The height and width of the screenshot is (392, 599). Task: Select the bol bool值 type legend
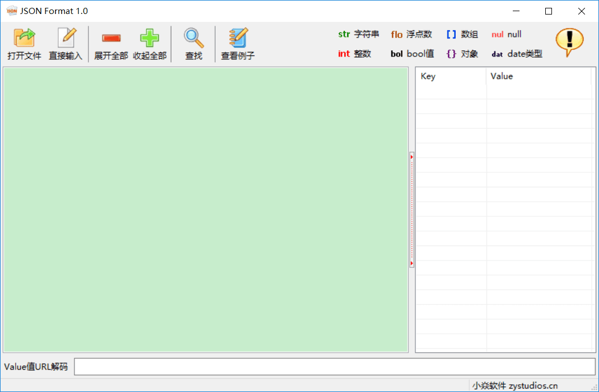[412, 54]
